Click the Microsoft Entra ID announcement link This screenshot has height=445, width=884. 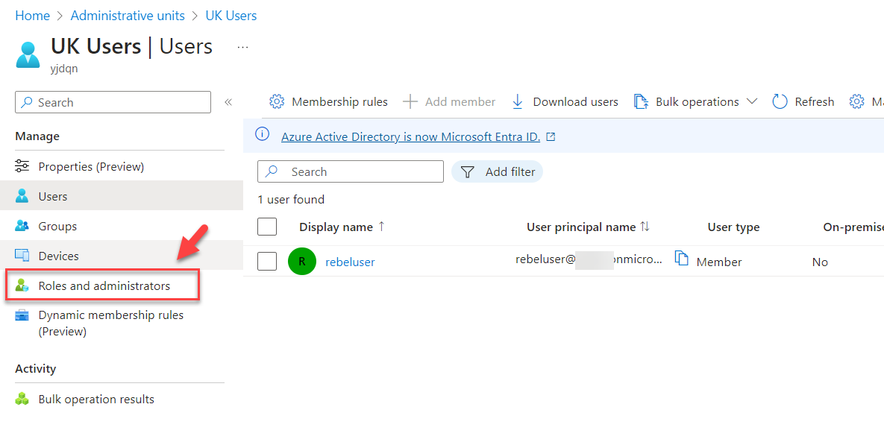click(411, 136)
